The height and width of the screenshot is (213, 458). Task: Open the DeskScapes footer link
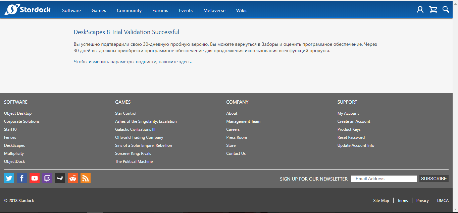[x=14, y=145]
